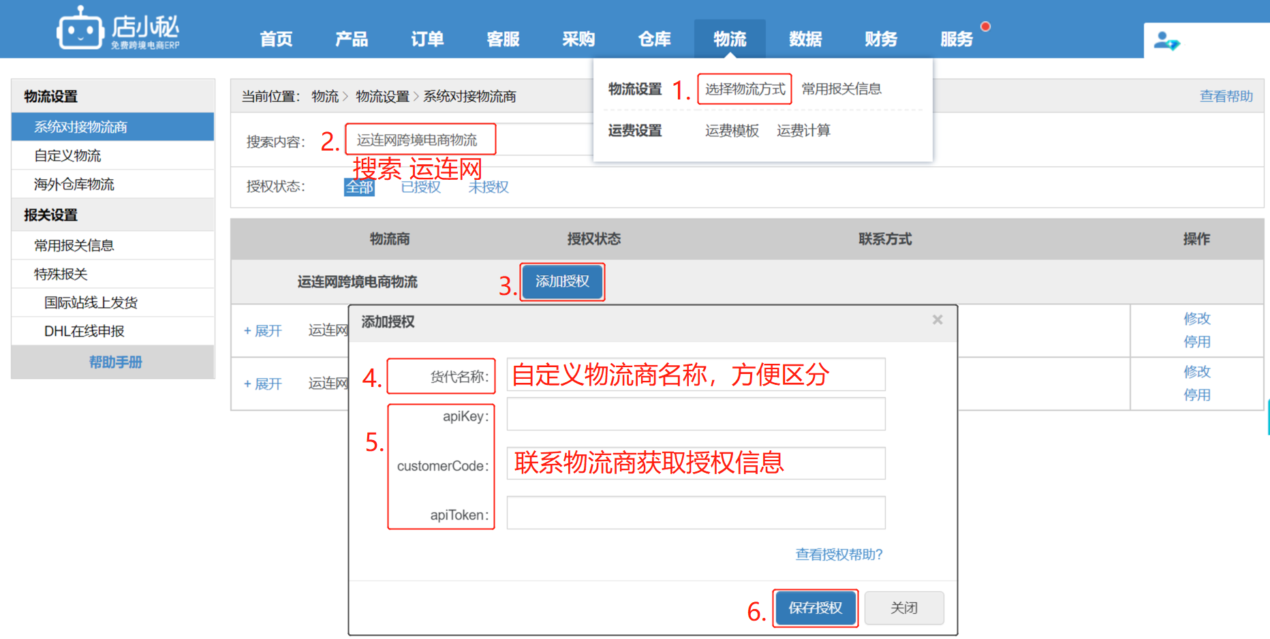Open the 服务 menu
Viewport: 1270px width, 639px height.
click(957, 39)
